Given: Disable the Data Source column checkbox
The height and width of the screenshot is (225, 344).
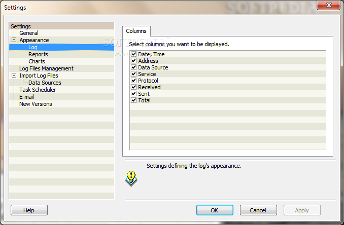Looking at the screenshot, I should click(133, 67).
